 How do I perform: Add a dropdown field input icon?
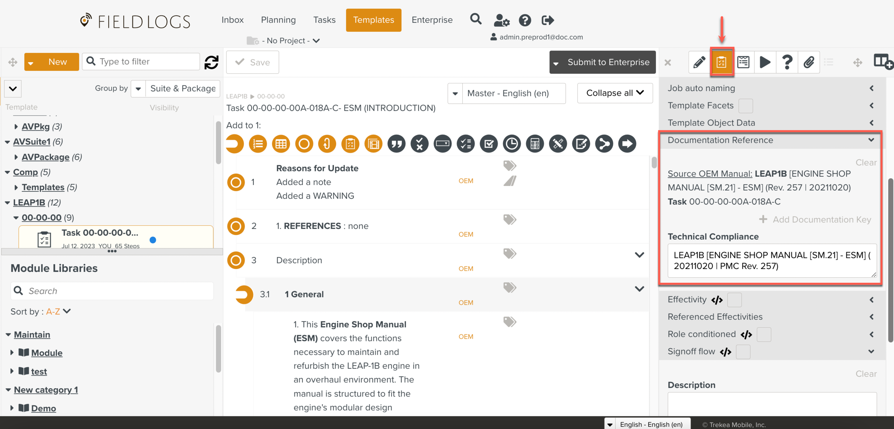(x=443, y=144)
